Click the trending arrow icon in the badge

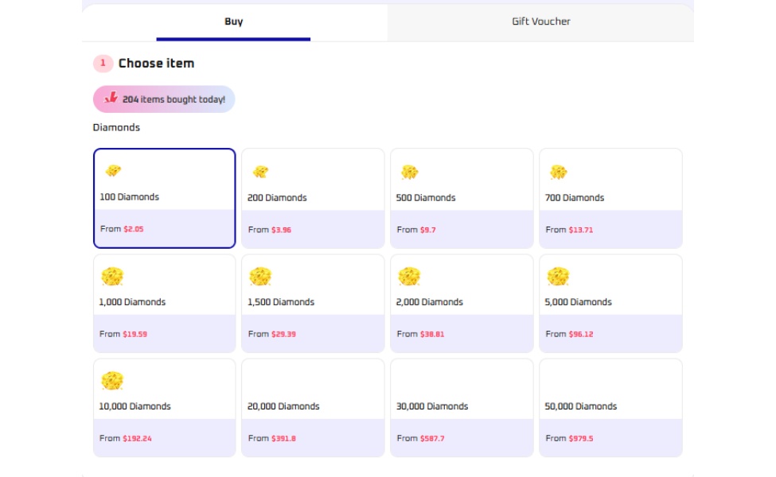tap(111, 97)
